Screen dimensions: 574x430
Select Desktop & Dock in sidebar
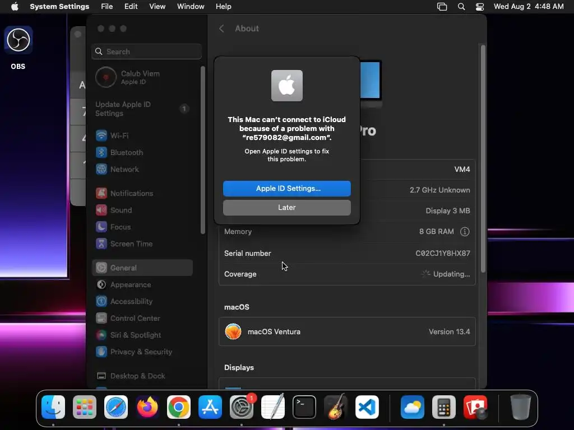(x=143, y=376)
